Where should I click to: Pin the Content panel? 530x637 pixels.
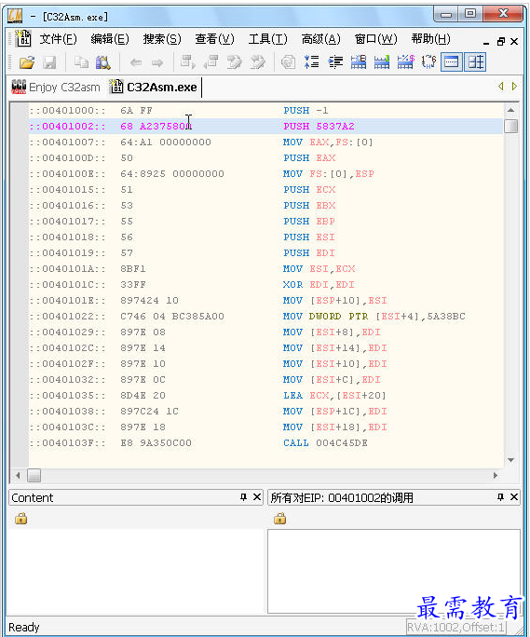[x=243, y=497]
